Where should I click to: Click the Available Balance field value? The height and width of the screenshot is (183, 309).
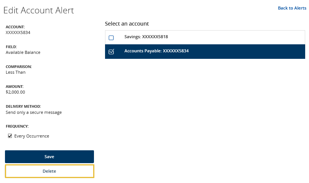coord(23,52)
